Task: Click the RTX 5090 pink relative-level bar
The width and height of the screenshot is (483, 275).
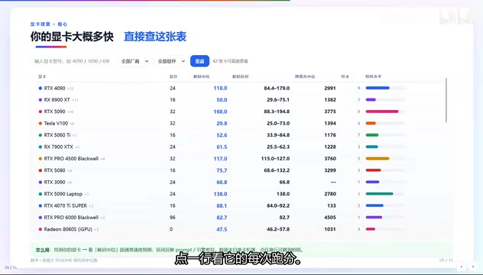Action: point(382,112)
